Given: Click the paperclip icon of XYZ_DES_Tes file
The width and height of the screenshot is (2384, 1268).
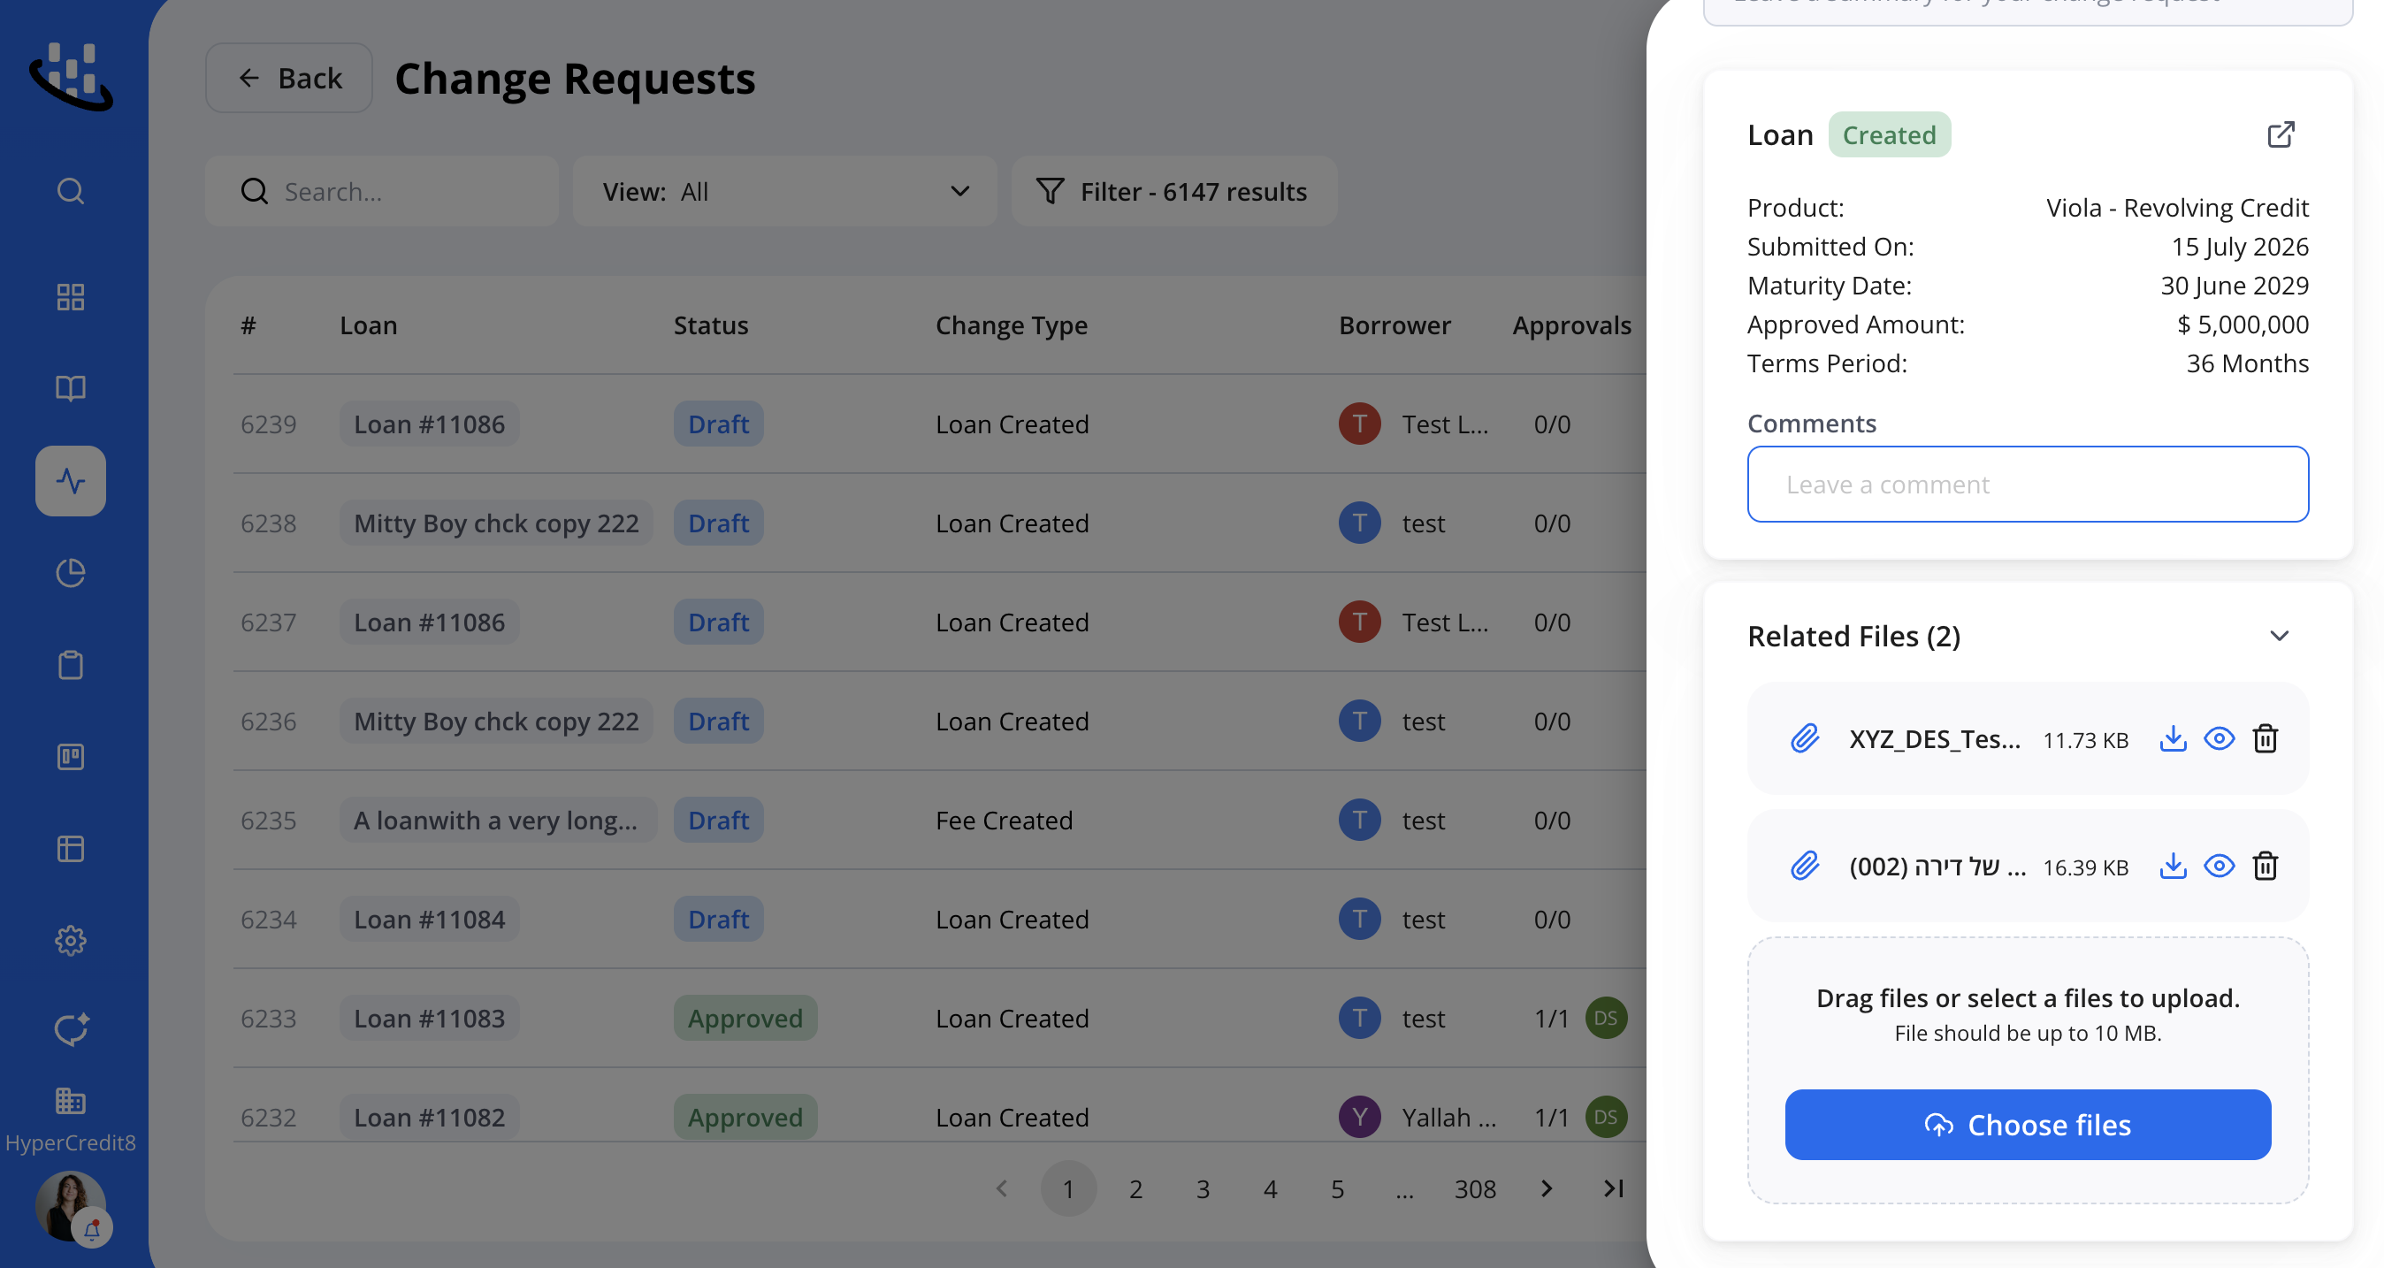Looking at the screenshot, I should 1805,738.
